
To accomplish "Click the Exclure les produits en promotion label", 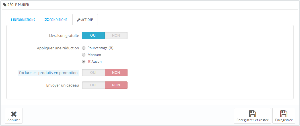I will pyautogui.click(x=48, y=73).
